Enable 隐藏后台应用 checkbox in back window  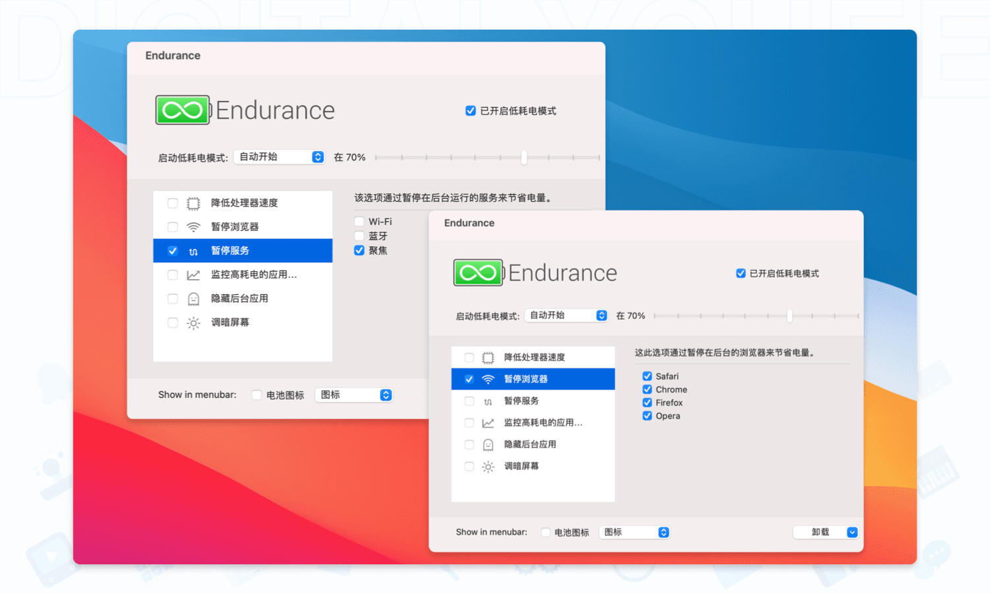point(172,298)
